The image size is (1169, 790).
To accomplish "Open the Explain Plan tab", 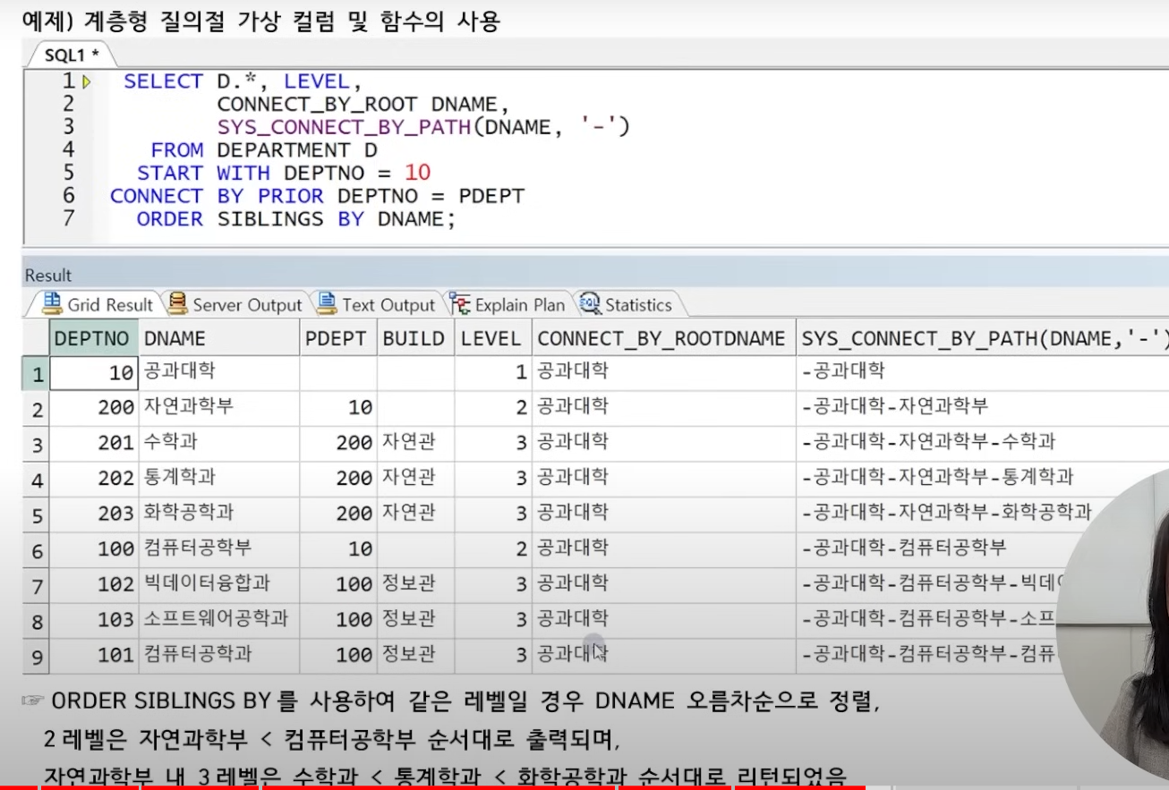I will pos(507,305).
